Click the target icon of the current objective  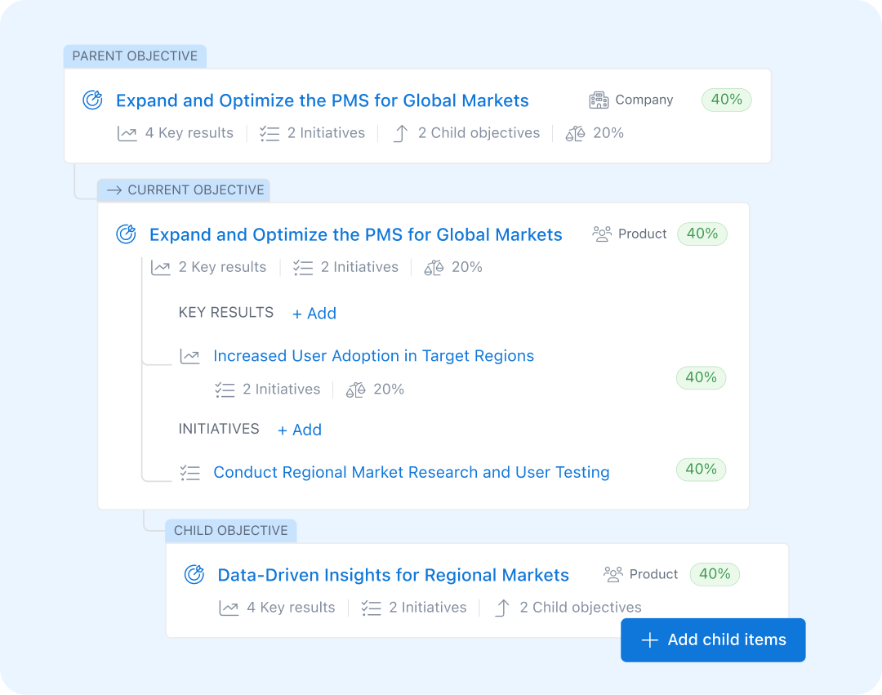[x=126, y=234]
